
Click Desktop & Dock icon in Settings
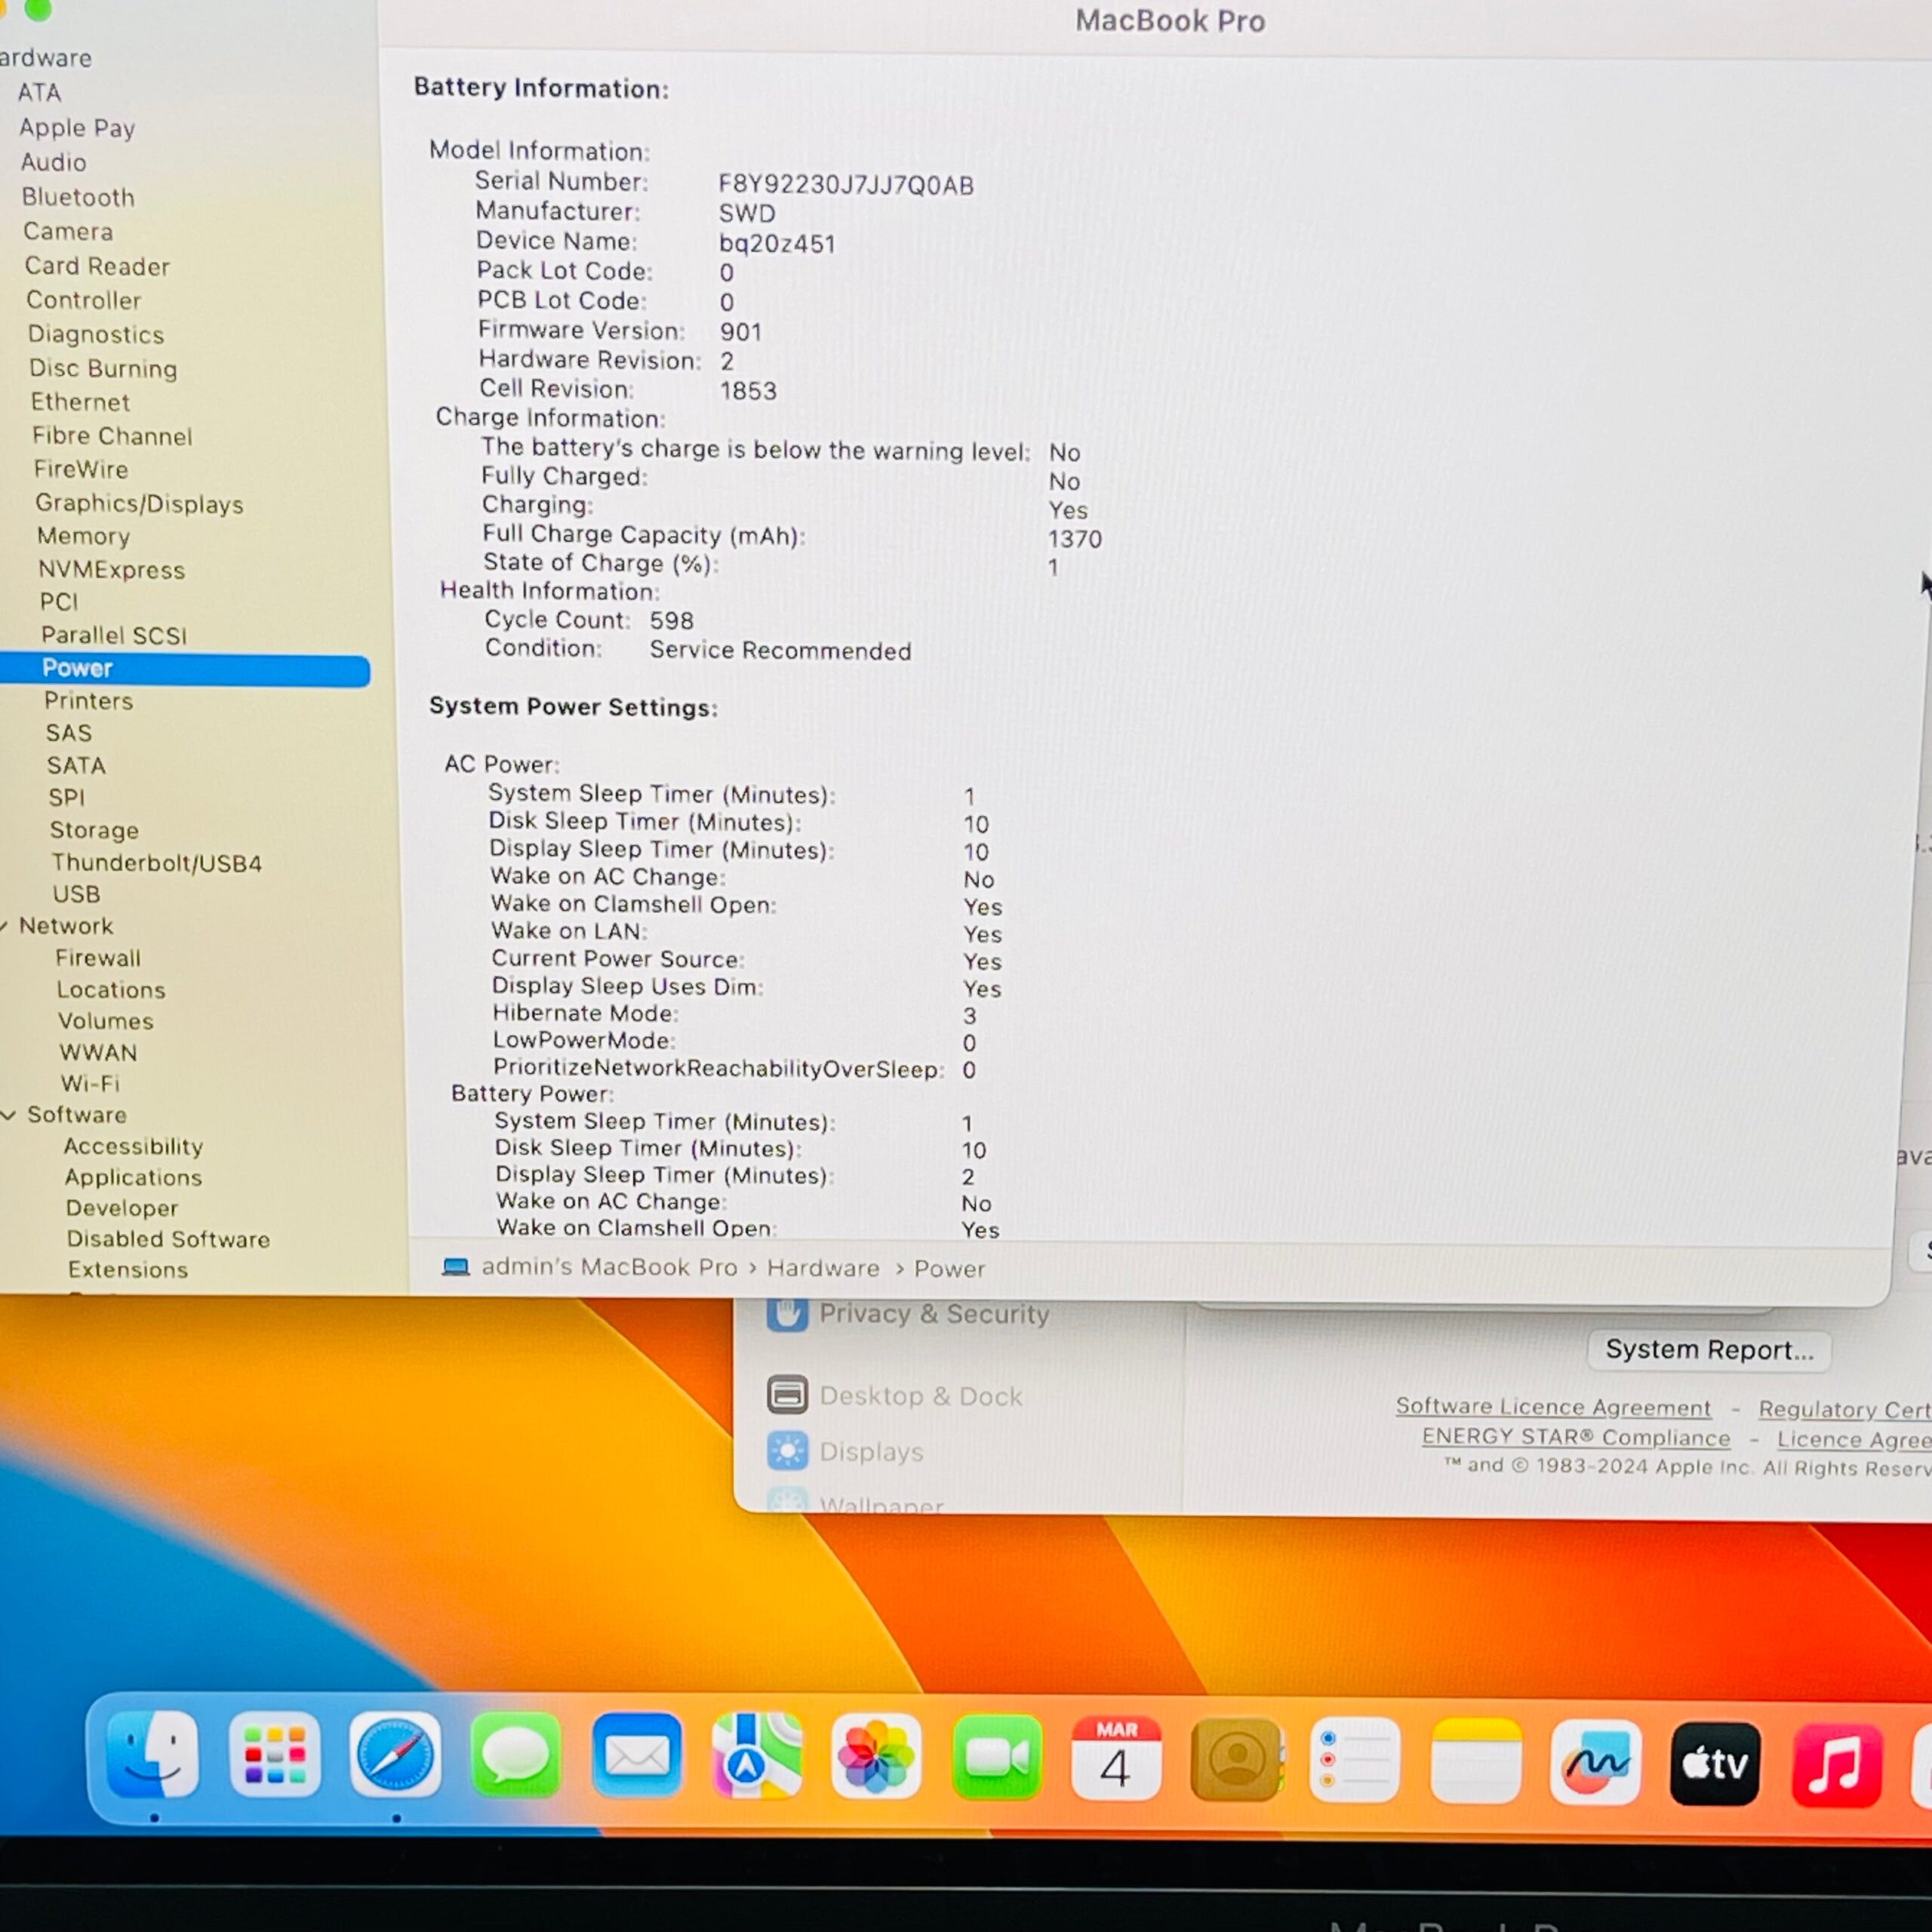click(x=787, y=1394)
